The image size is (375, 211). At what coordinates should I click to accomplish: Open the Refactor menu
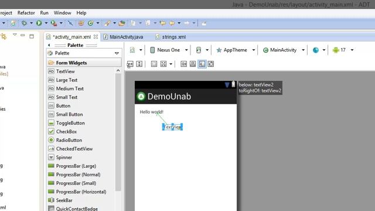coord(26,13)
